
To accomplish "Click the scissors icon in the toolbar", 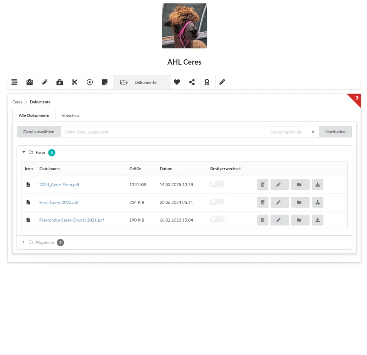I will coord(75,83).
